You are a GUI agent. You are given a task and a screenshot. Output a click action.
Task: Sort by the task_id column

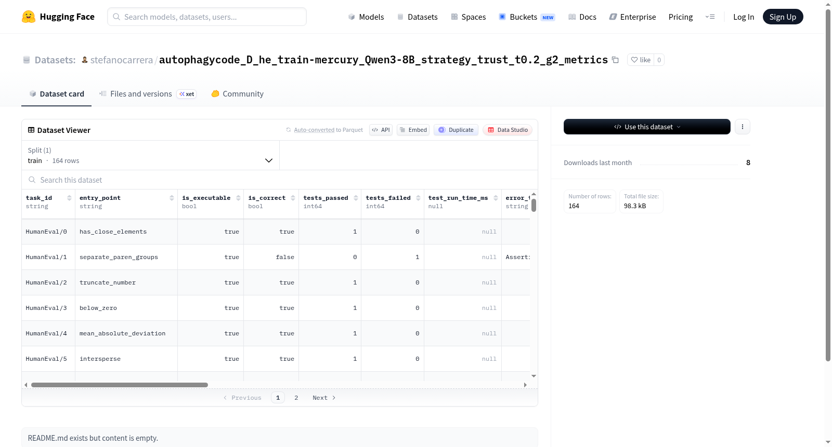(x=69, y=198)
